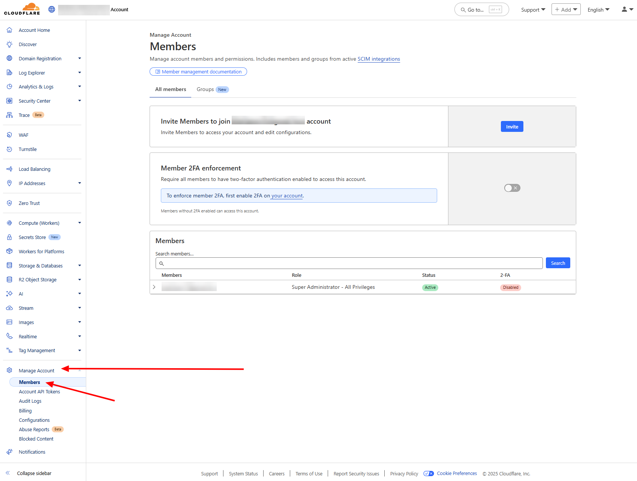This screenshot has width=637, height=481.
Task: Select the WAF sidebar item
Action: tap(24, 135)
